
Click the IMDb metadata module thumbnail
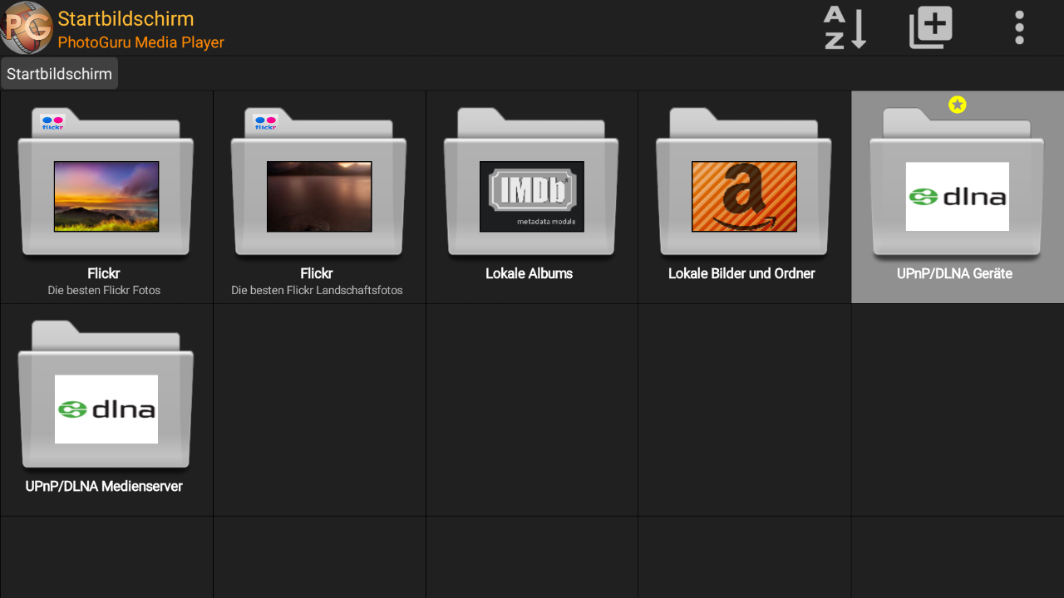coord(532,197)
